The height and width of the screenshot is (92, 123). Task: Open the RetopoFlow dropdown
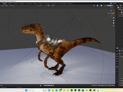pyautogui.click(x=13, y=6)
